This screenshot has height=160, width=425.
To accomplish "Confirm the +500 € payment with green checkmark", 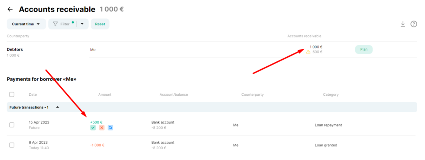I will [93, 128].
